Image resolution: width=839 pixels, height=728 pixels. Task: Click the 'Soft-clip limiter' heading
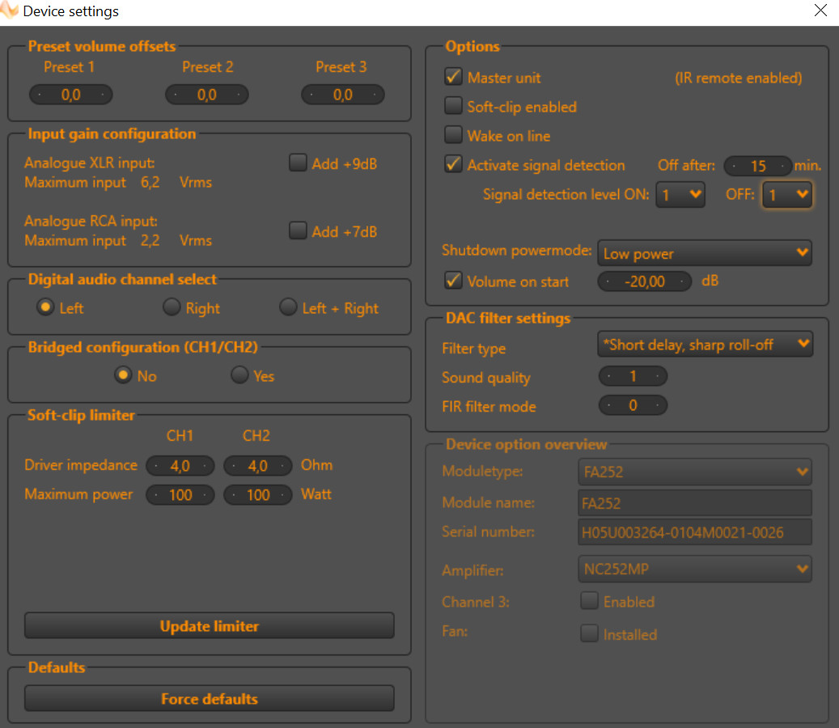point(82,415)
